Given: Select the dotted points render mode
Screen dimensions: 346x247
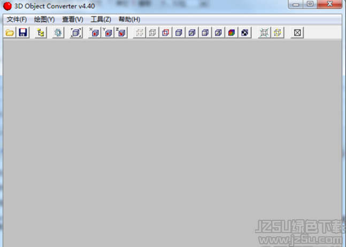Looking at the screenshot, I should (x=140, y=33).
